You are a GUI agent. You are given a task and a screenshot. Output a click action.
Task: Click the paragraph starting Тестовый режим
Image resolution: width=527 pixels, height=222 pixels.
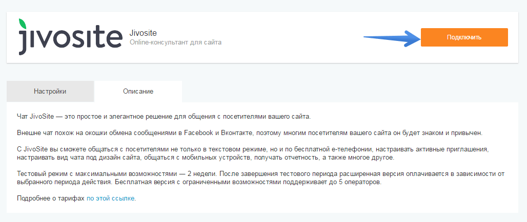(261, 178)
